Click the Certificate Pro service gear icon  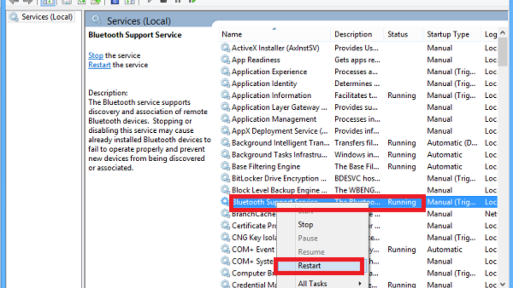click(225, 226)
